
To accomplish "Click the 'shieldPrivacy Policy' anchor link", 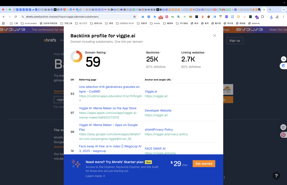I will (159, 130).
